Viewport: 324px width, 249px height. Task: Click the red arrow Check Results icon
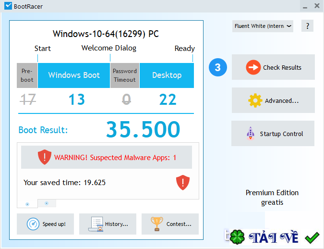point(253,67)
